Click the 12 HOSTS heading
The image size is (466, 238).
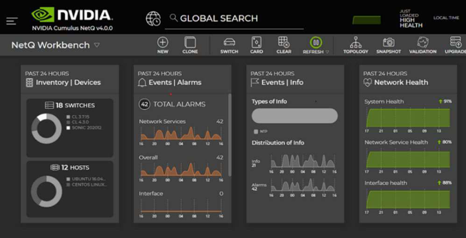point(75,168)
